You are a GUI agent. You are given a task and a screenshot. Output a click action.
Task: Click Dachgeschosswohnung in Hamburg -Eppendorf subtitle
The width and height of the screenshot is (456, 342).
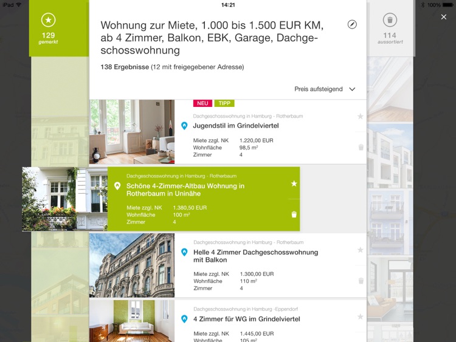(246, 309)
